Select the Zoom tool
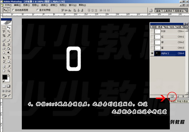 (9, 71)
